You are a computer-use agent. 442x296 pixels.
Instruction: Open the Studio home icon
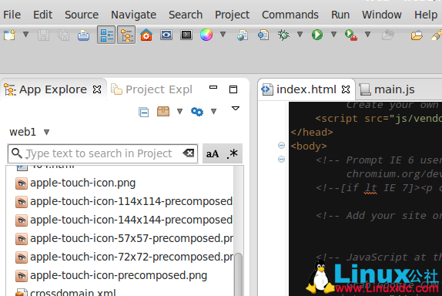(x=146, y=35)
